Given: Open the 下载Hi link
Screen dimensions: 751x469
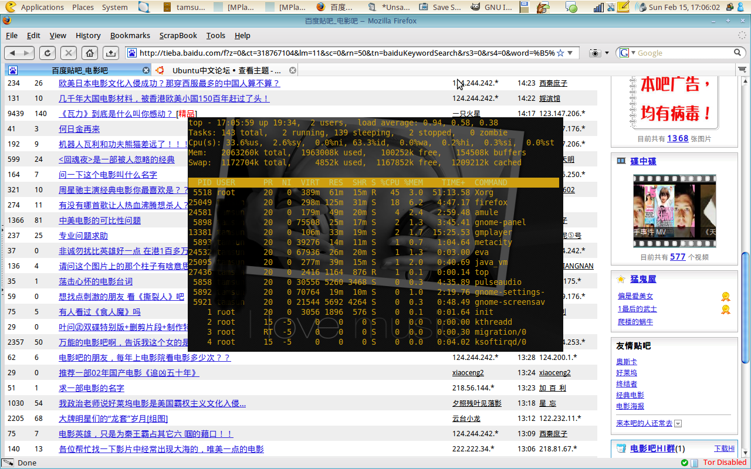Looking at the screenshot, I should pos(724,448).
